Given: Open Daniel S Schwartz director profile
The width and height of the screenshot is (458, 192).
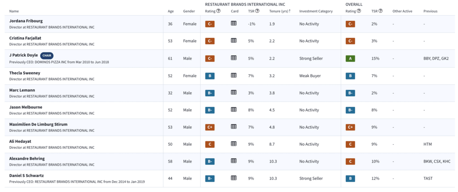Looking at the screenshot, I should (x=26, y=176).
